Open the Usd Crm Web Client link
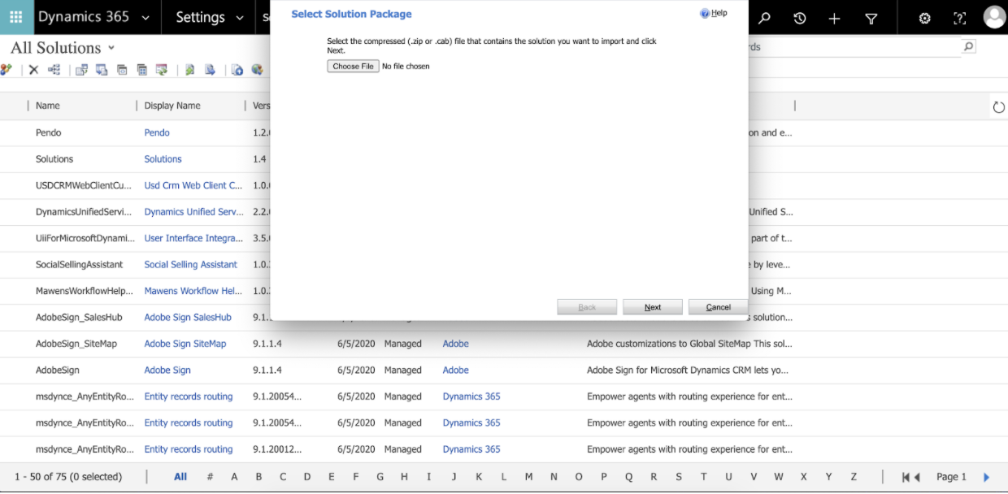 [193, 185]
